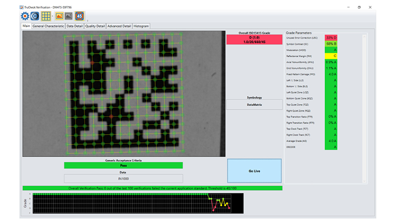Screen dimensions: 396x221
Task: Toggle the yellow grid overlay icon
Action: [46, 16]
